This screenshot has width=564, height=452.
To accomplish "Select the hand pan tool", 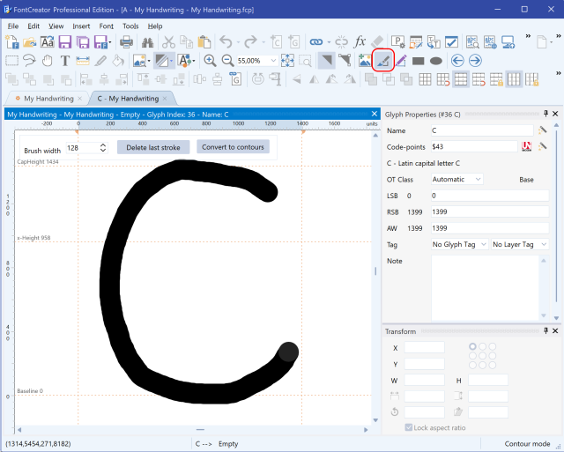I will pos(48,60).
